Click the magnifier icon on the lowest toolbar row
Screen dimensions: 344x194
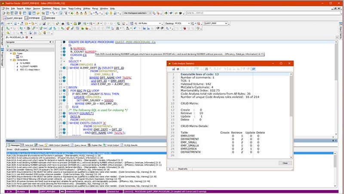click(8, 33)
